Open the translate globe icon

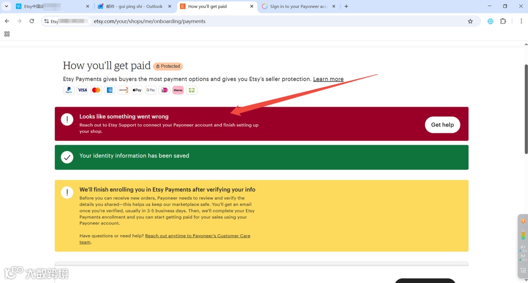[x=490, y=21]
